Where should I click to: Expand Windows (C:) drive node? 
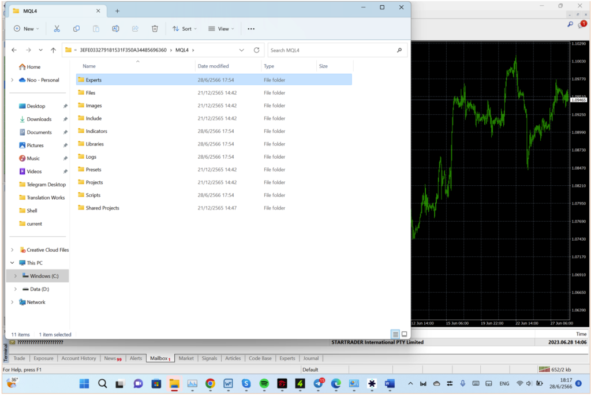tap(16, 276)
